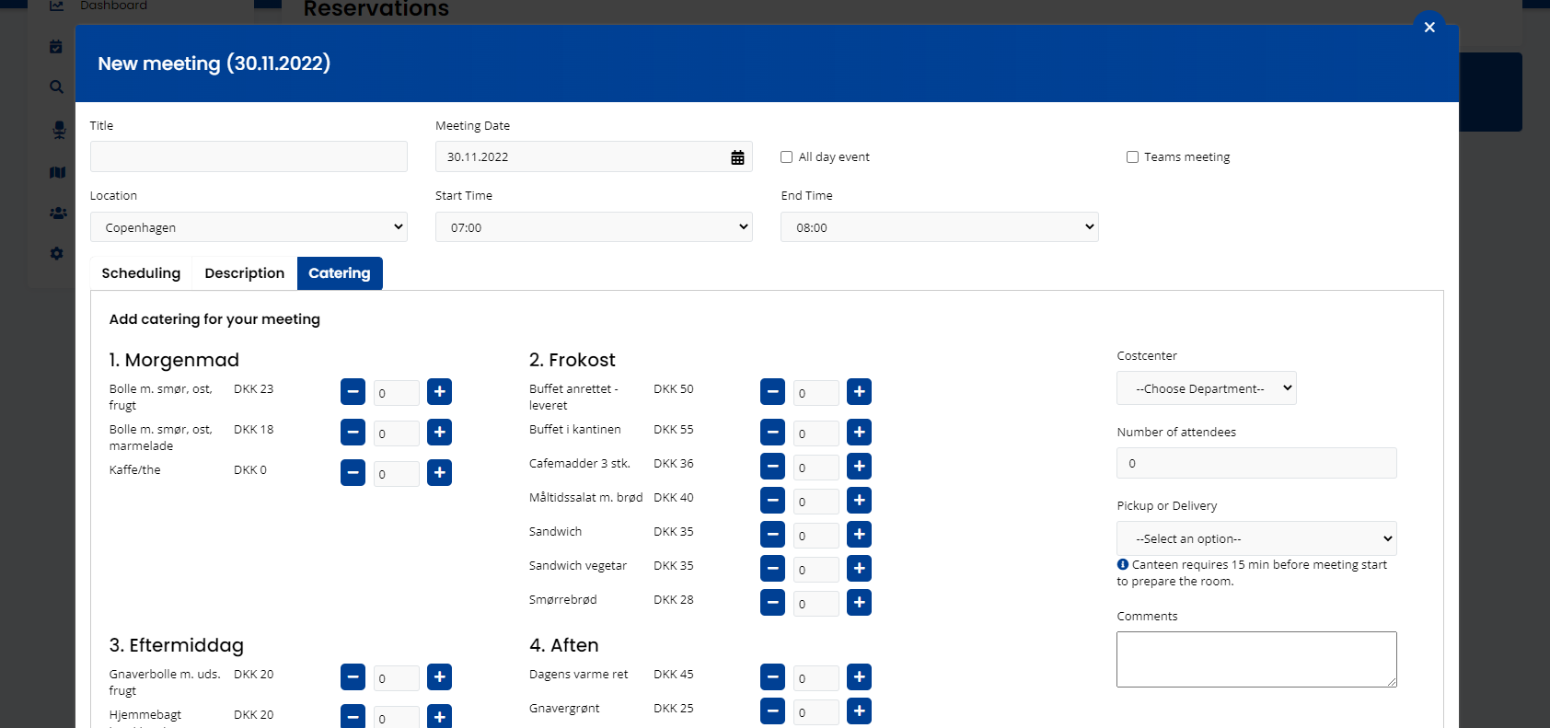Viewport: 1550px width, 728px height.
Task: Add one Buffet anrettet - leveret
Action: [859, 392]
